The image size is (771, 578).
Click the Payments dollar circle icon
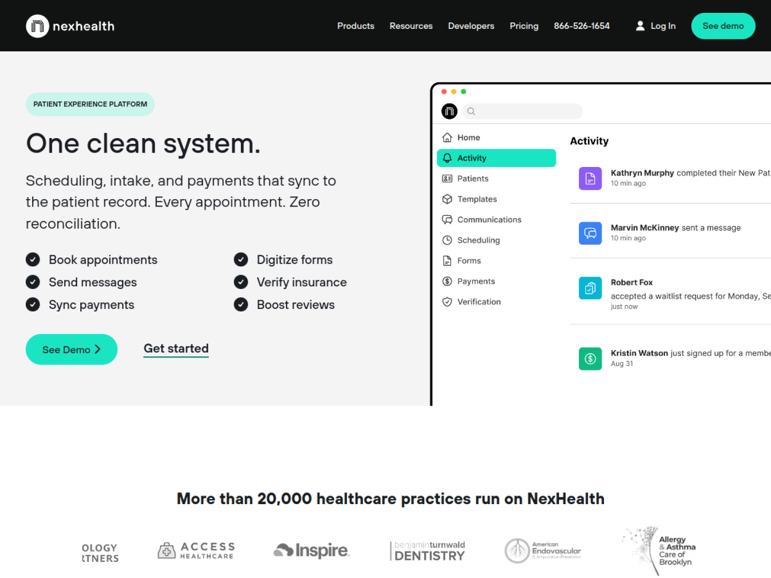[447, 281]
